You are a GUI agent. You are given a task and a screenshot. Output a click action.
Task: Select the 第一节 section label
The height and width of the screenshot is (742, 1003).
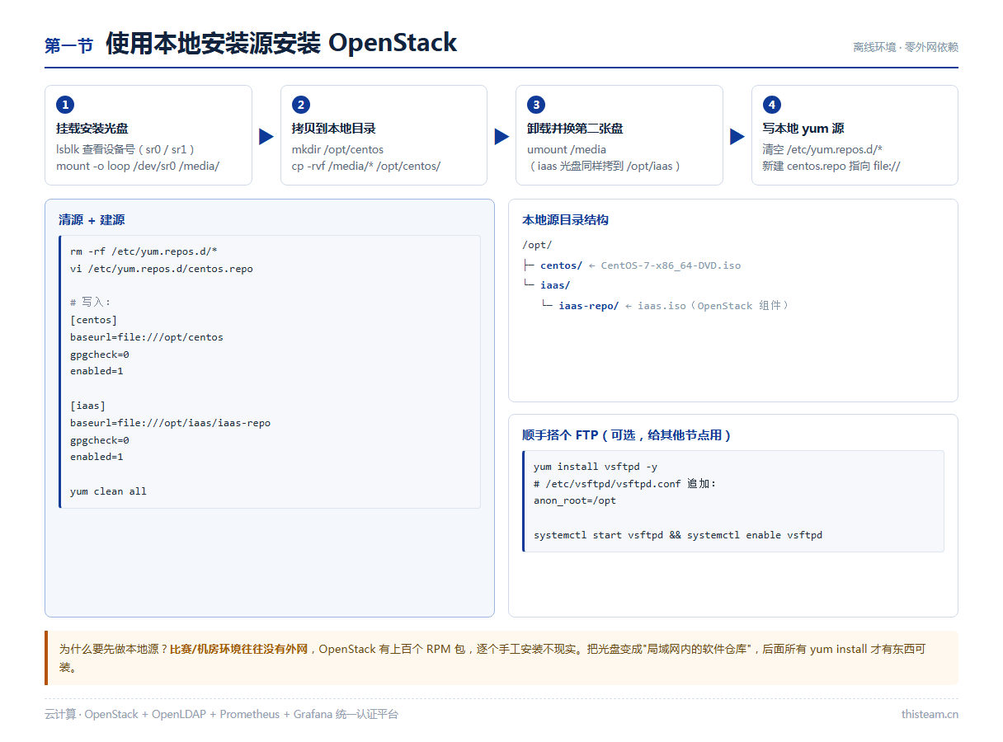(x=68, y=46)
